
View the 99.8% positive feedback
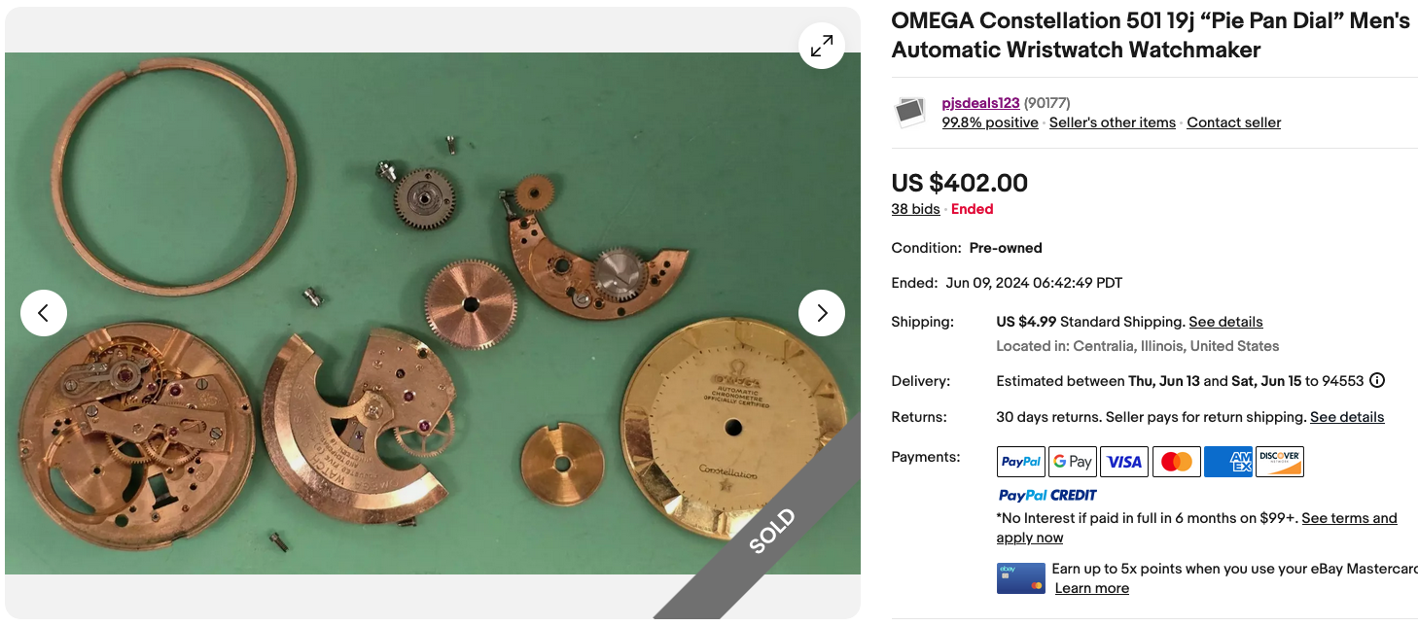click(x=990, y=122)
